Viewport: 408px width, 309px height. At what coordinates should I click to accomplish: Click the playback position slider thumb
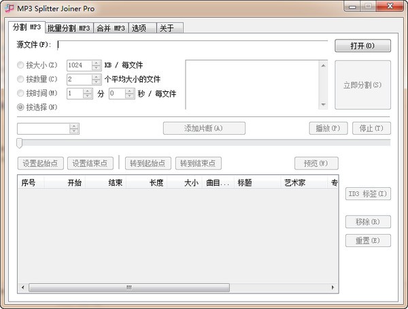[19, 143]
